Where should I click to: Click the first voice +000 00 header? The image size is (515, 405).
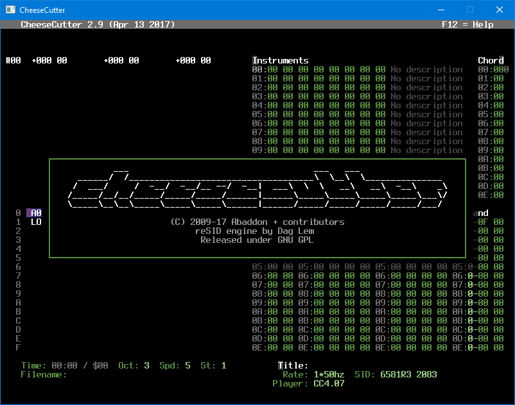click(x=49, y=60)
